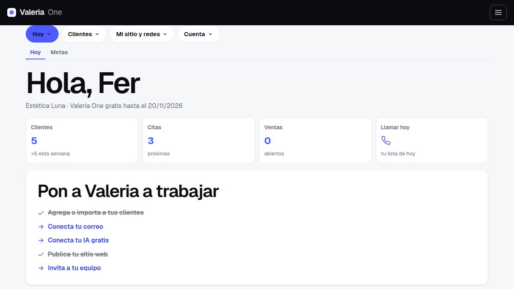Click the arrow icon beside Conecta tu IA gratis

click(41, 240)
